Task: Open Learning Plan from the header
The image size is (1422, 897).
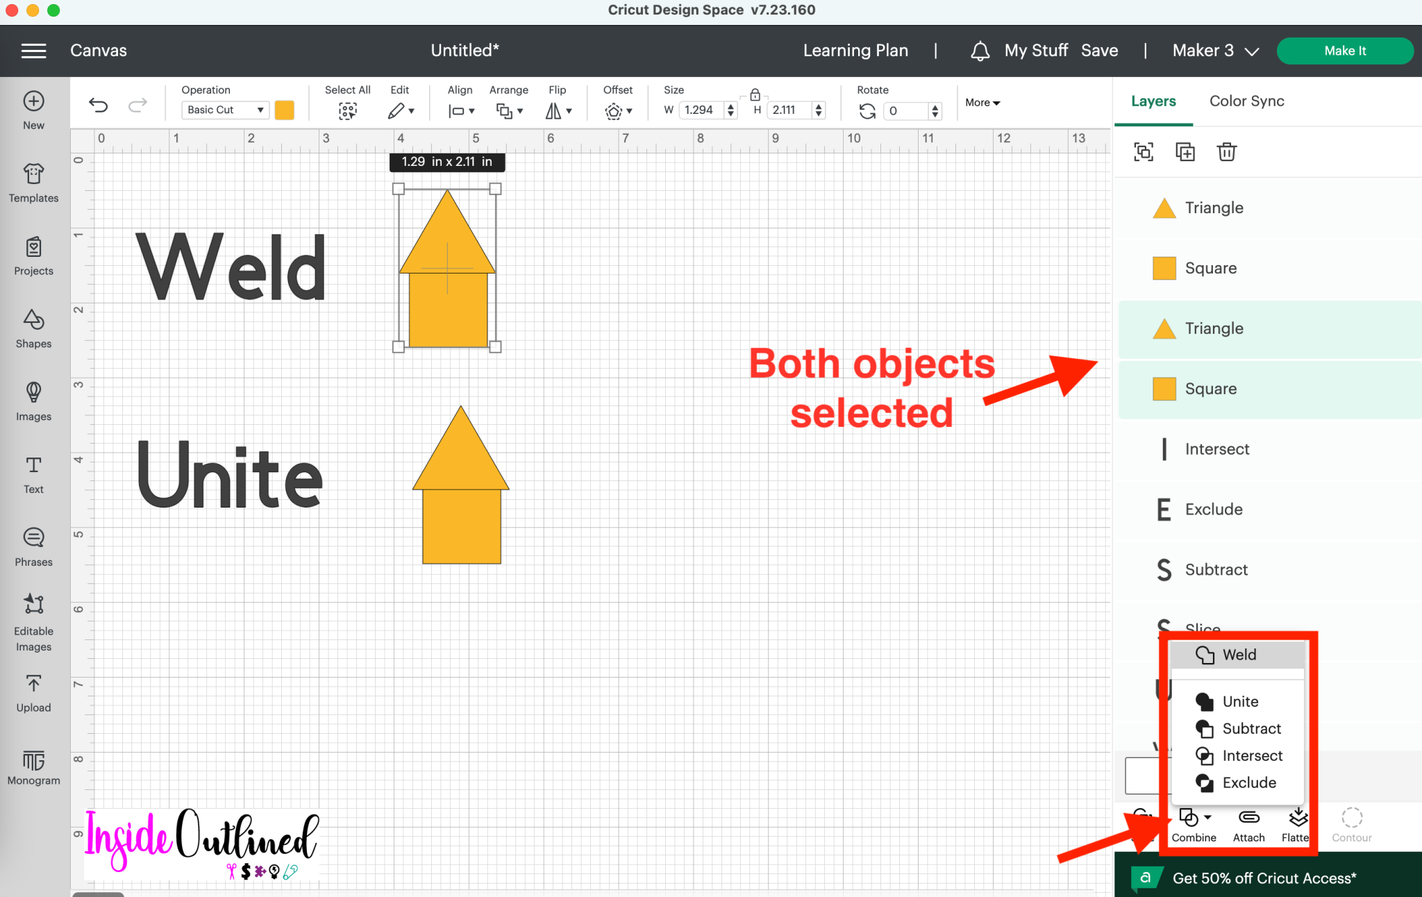Action: tap(855, 50)
